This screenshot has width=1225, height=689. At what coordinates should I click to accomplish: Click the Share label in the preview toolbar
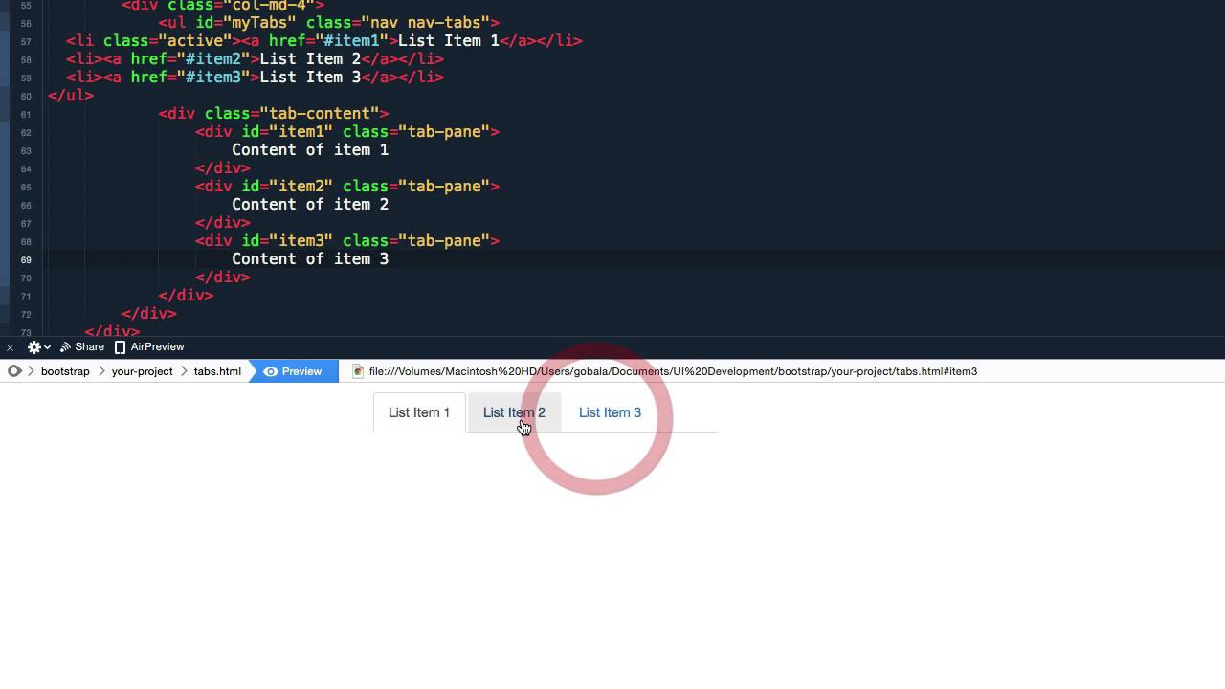[x=89, y=347]
